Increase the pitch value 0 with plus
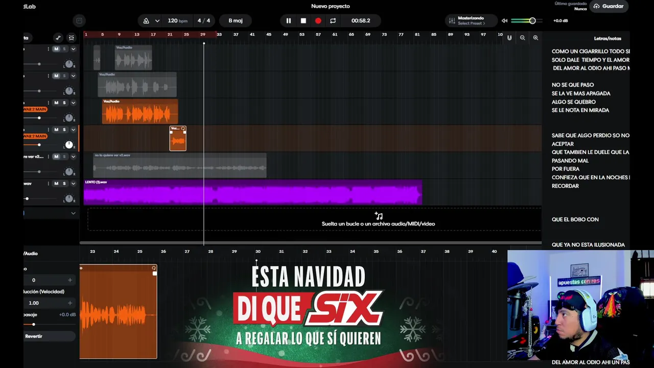 70,280
